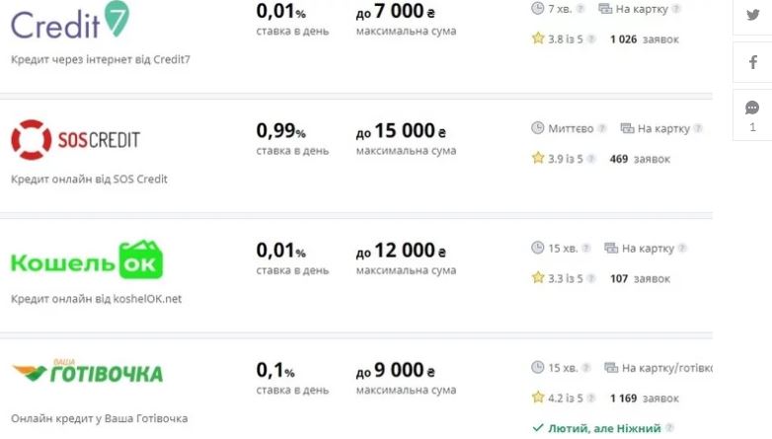Click help icon after 3.3 із 5
The height and width of the screenshot is (439, 772).
(x=591, y=278)
